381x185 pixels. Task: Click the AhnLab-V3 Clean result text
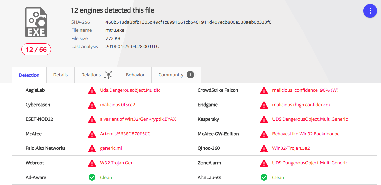click(278, 178)
